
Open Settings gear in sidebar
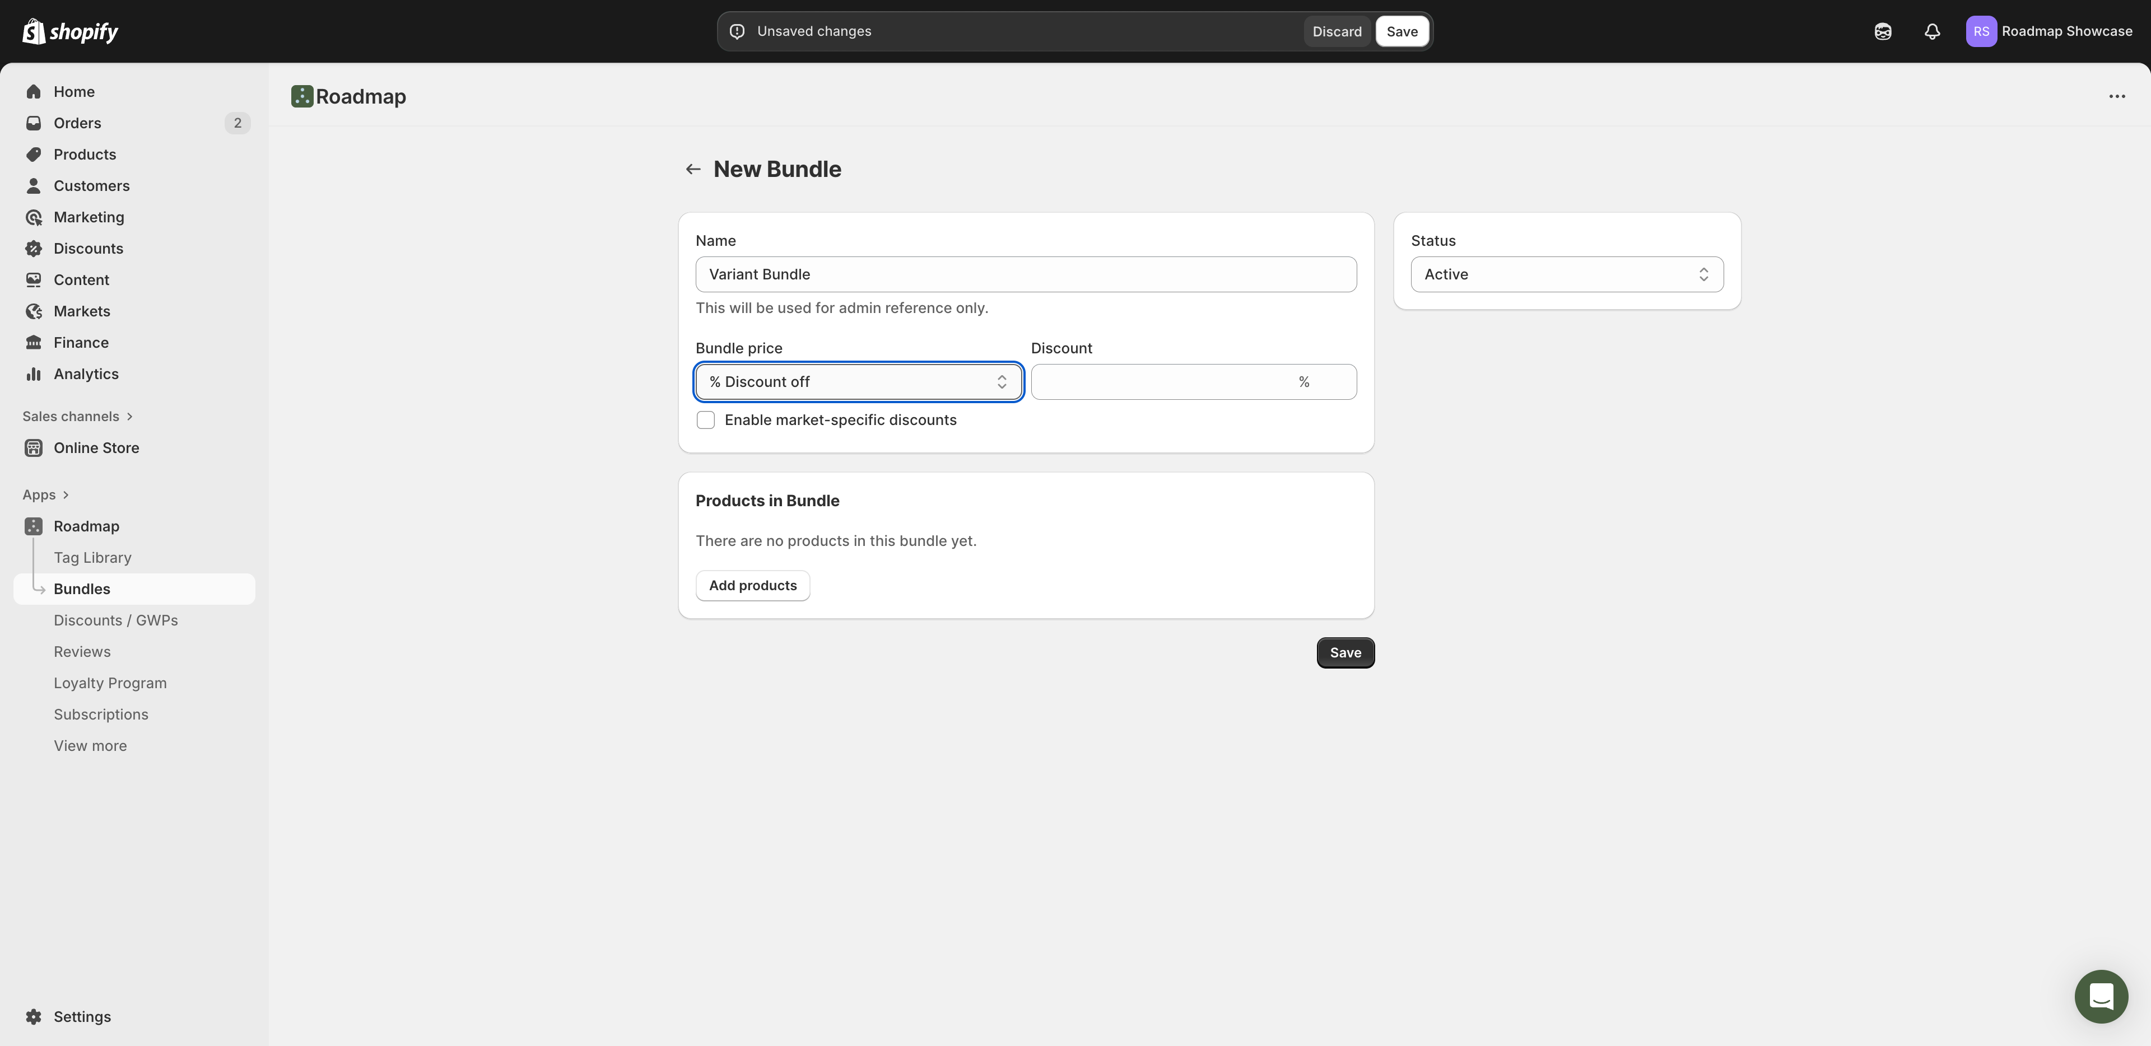point(34,1017)
